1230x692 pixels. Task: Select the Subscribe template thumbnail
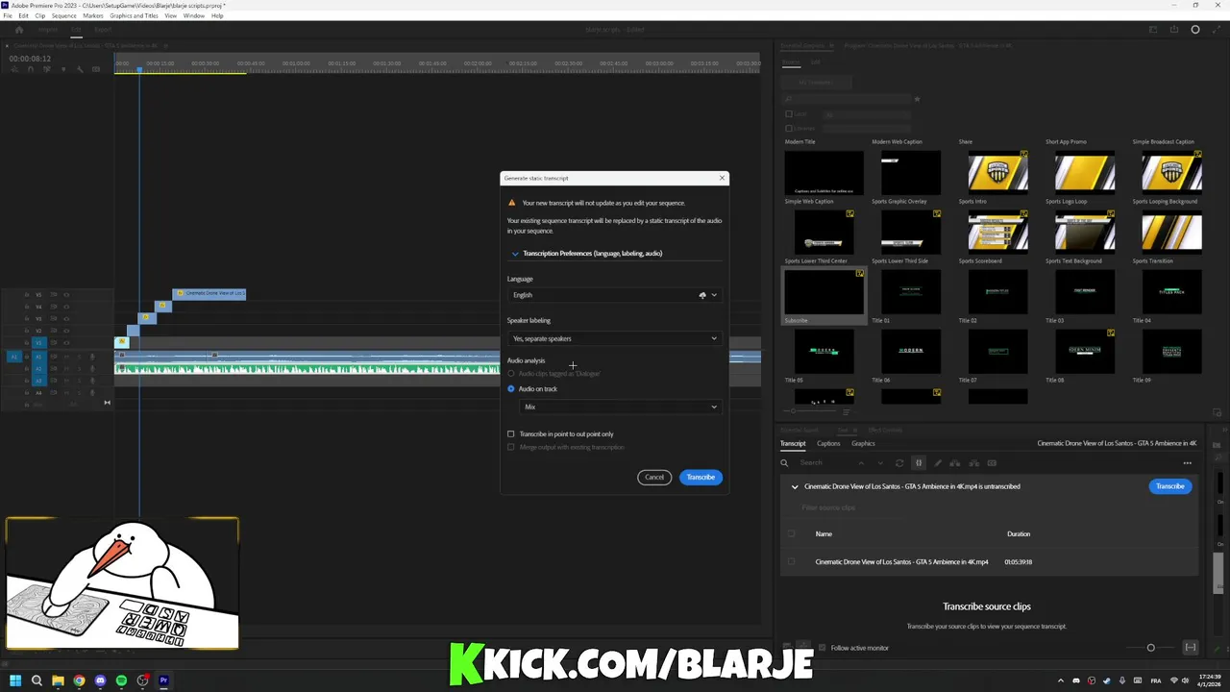click(824, 292)
